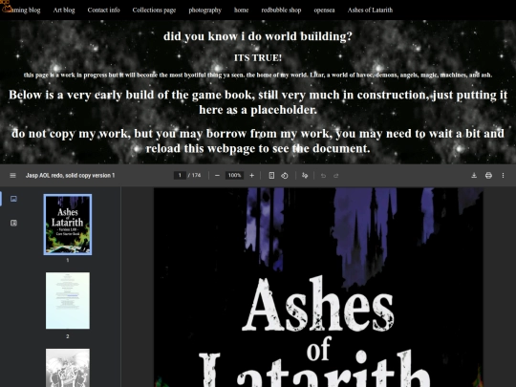Zoom in with the plus button
This screenshot has height=387, width=516.
(x=251, y=176)
